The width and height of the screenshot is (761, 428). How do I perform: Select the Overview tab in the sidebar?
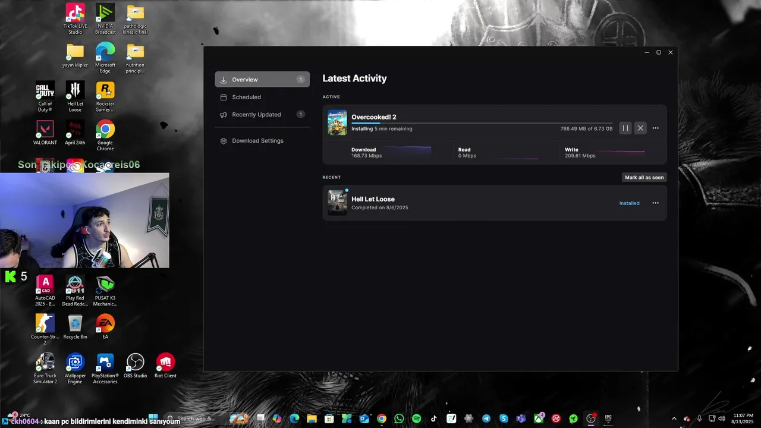[x=262, y=80]
